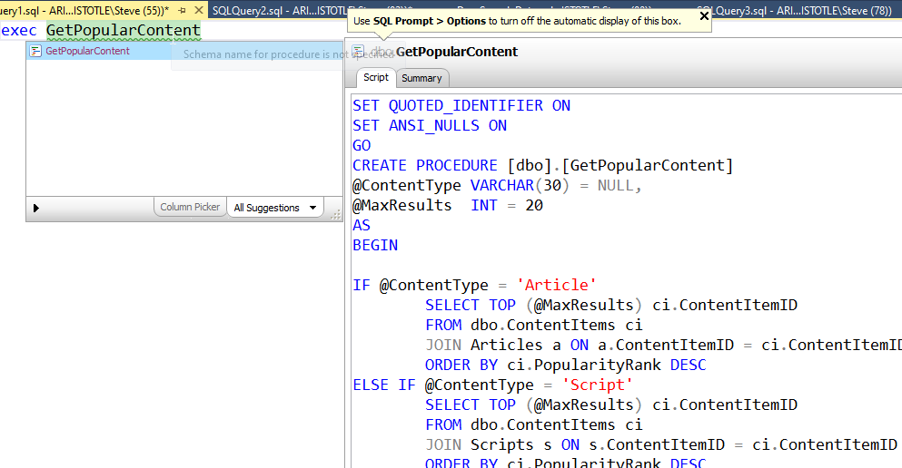Switch to the Column Picker tab
902x468 pixels.
click(x=189, y=207)
